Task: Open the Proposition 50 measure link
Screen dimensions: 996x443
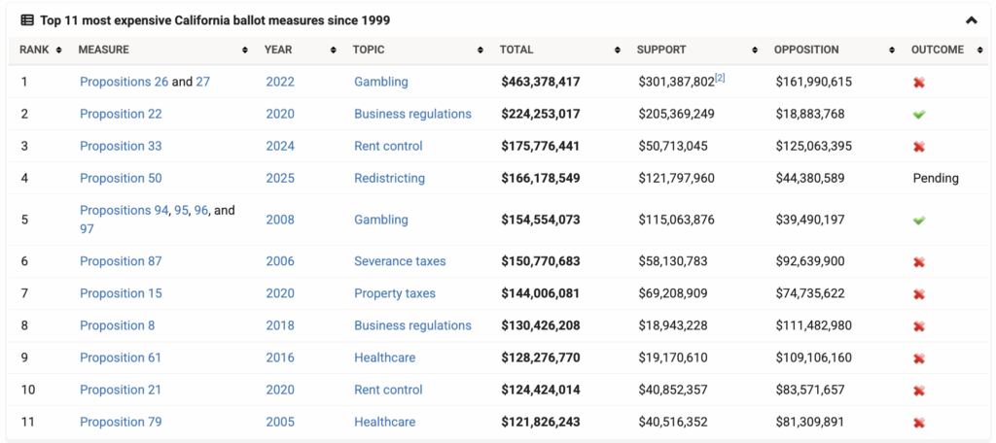Action: pos(121,178)
